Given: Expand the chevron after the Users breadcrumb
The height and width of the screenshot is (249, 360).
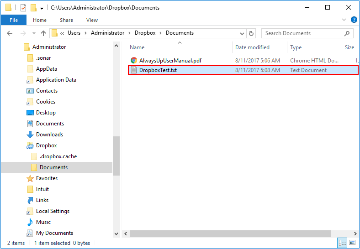Looking at the screenshot, I should (x=85, y=33).
